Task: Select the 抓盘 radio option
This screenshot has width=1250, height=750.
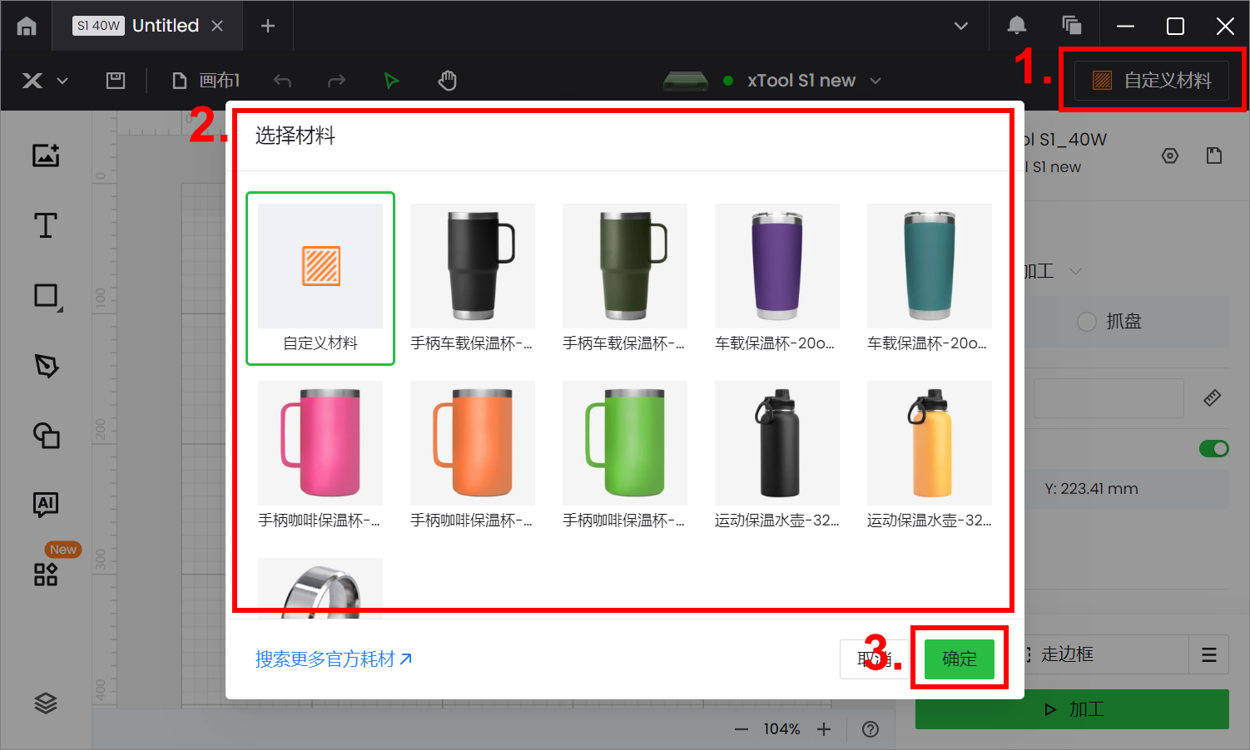Action: click(x=1087, y=322)
